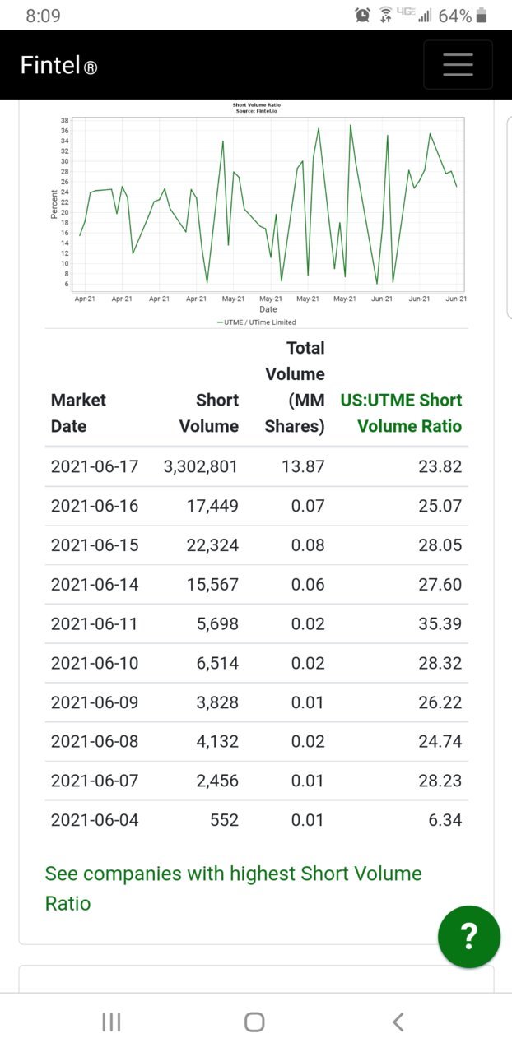Toggle the UTME / UTime Limited chart legend
This screenshot has width=512, height=1052.
pos(256,322)
